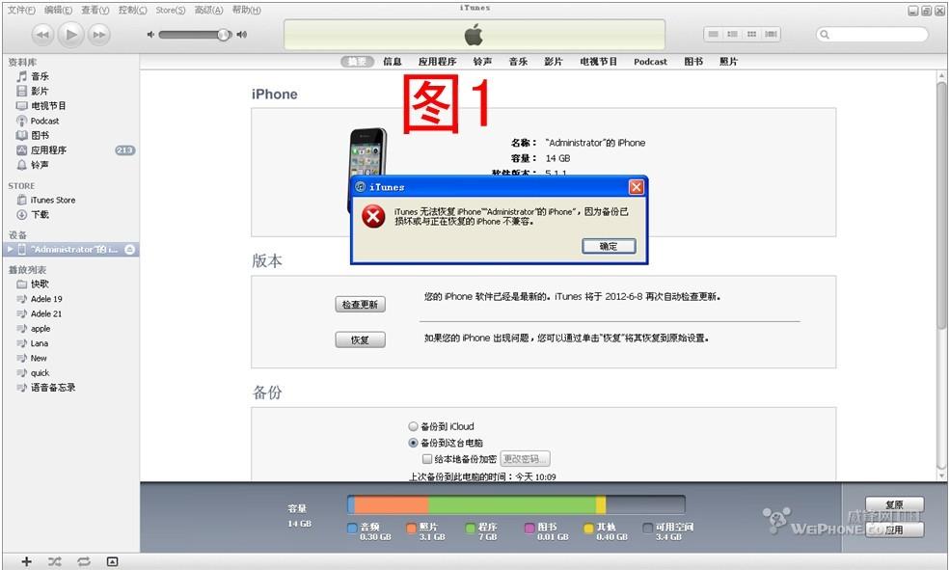950x570 pixels.
Task: Click 确定 in the iTunes dialog
Action: point(609,246)
